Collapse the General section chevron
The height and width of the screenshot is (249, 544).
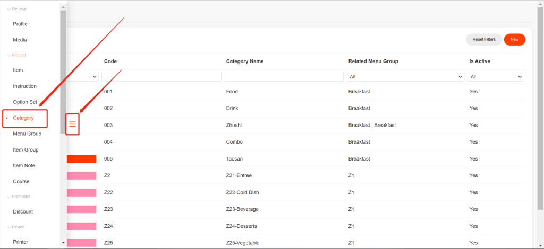[9, 9]
